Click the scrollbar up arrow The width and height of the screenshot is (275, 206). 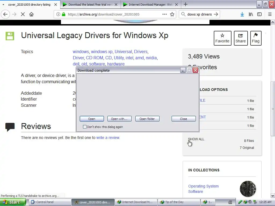[x=273, y=22]
